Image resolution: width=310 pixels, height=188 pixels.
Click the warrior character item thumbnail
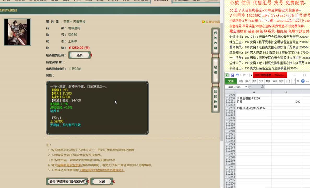(17, 32)
